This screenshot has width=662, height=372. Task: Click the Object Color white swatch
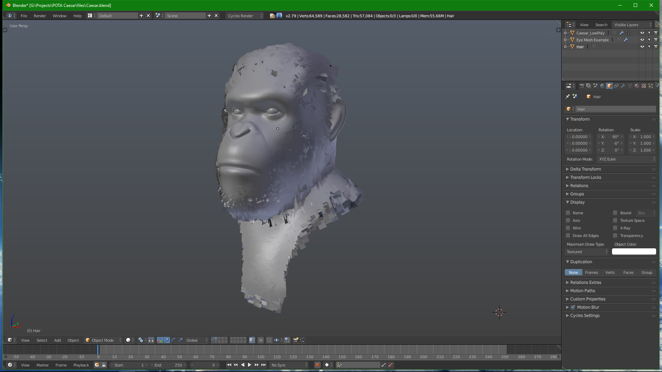click(634, 252)
